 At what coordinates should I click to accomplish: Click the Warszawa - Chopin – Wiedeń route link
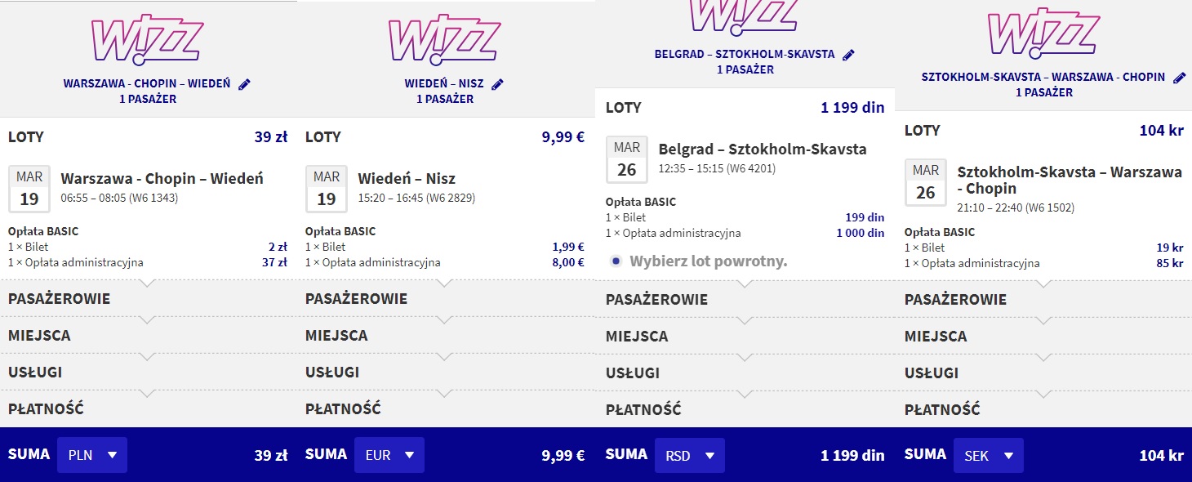147,83
